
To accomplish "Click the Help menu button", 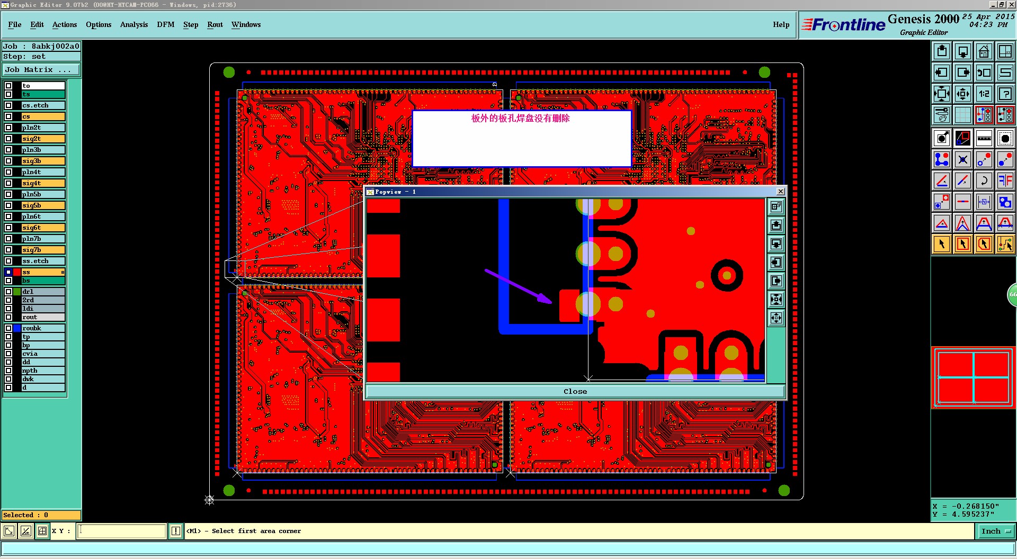I will pyautogui.click(x=781, y=24).
